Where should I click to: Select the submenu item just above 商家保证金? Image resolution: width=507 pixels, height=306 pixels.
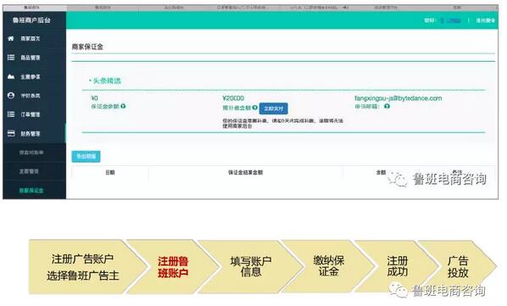click(x=29, y=171)
